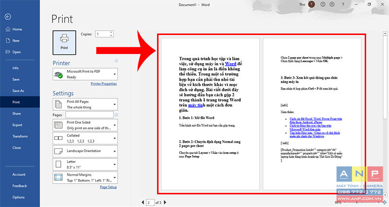Click the left page thumbnail in preview
The width and height of the screenshot is (389, 207).
coord(211,114)
